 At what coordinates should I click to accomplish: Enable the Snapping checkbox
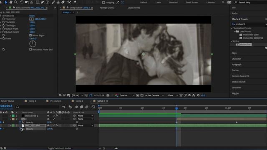coord(103,2)
